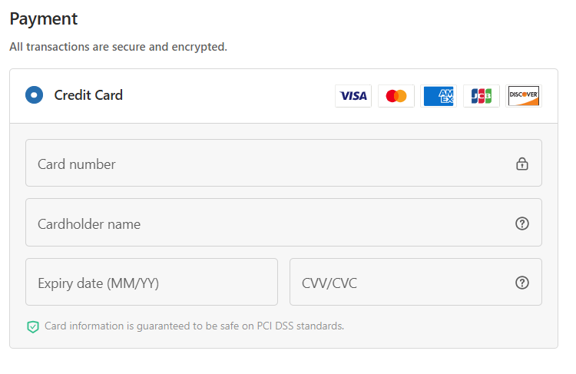
Task: Click the Discover card logo
Action: (524, 96)
